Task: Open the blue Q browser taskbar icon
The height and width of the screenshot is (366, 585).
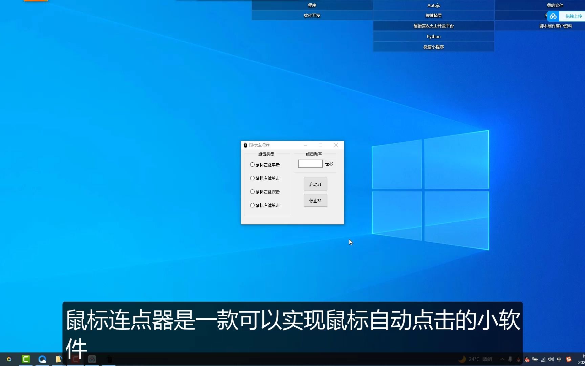Action: coord(42,359)
